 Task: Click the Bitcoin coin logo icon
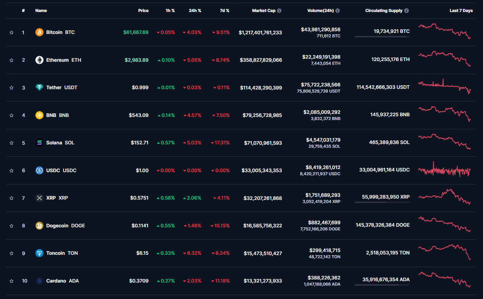39,32
